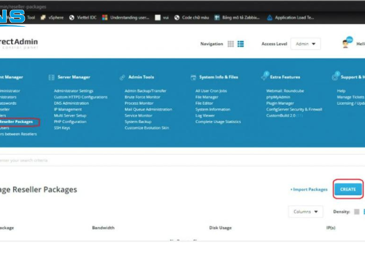Switch navigation to list view icon
365x269 pixels.
click(241, 44)
